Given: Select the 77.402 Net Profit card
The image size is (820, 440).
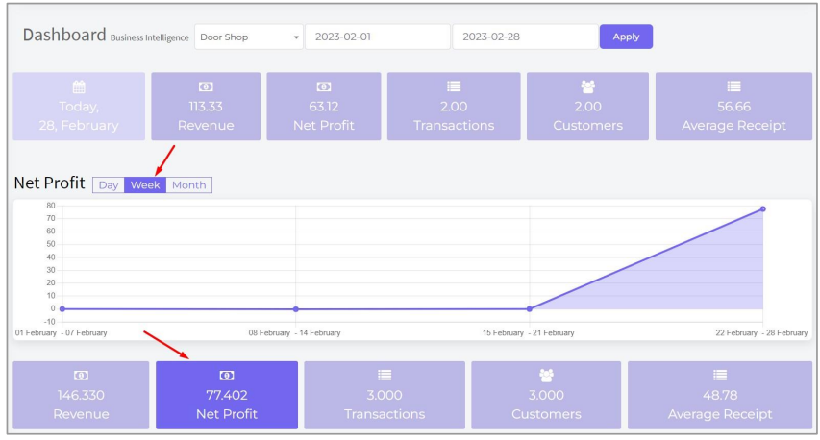Looking at the screenshot, I should coord(227,395).
